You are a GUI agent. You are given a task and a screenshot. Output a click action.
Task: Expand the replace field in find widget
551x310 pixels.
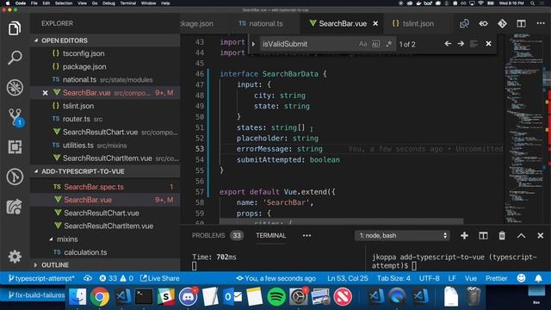pos(253,44)
